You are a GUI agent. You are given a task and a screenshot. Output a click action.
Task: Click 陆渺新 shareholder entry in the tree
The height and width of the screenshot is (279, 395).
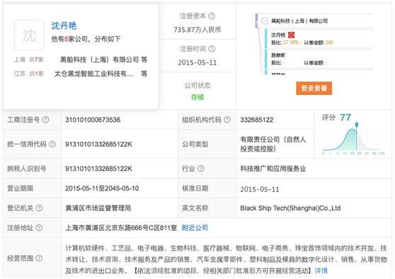[278, 55]
